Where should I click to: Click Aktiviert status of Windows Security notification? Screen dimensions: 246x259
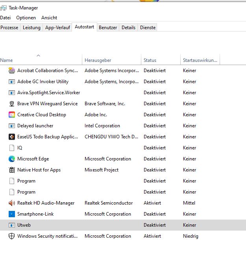tap(152, 236)
